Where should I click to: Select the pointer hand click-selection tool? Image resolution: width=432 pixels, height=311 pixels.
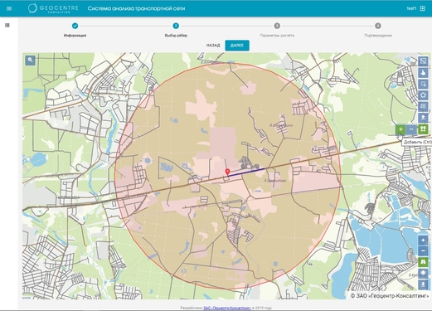(x=423, y=73)
